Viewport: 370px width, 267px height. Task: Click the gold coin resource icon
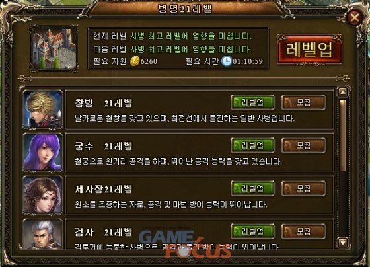135,61
